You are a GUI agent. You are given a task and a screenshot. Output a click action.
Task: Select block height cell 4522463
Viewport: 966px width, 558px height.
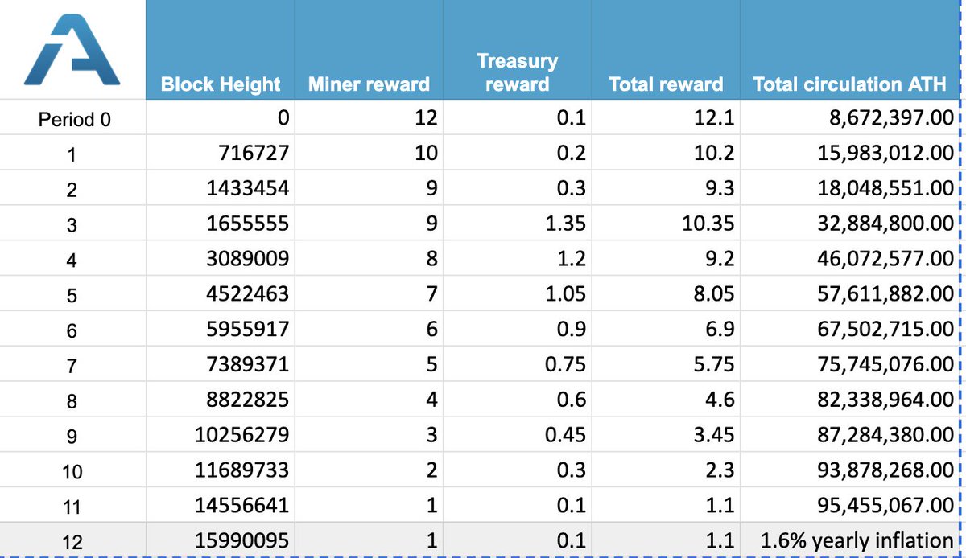(221, 295)
